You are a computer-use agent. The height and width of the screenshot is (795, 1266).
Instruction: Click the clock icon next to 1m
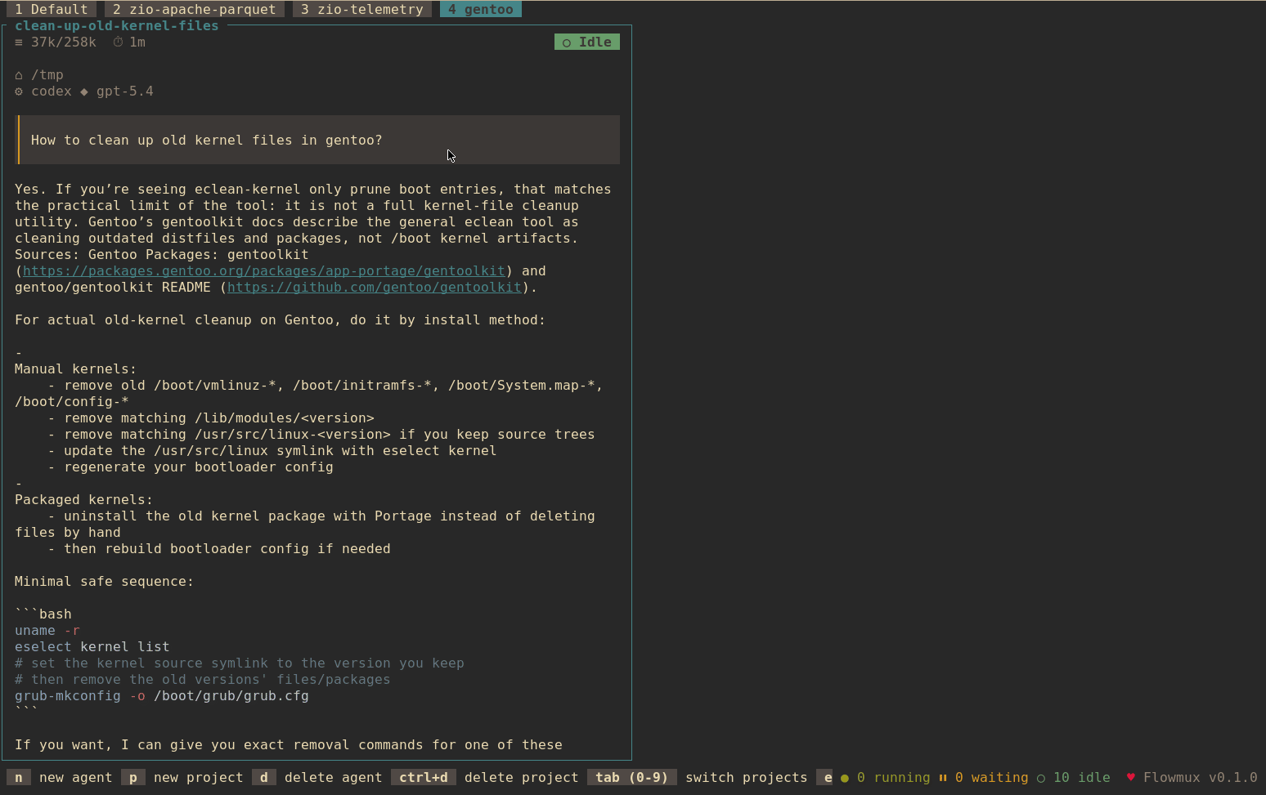118,42
